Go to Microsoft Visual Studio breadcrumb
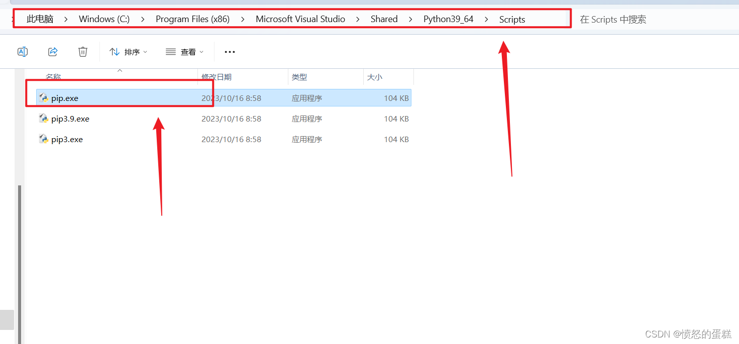Image resolution: width=739 pixels, height=344 pixels. pyautogui.click(x=300, y=19)
